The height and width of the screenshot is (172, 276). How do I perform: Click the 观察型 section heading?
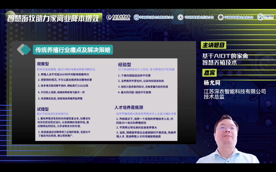tap(43, 64)
